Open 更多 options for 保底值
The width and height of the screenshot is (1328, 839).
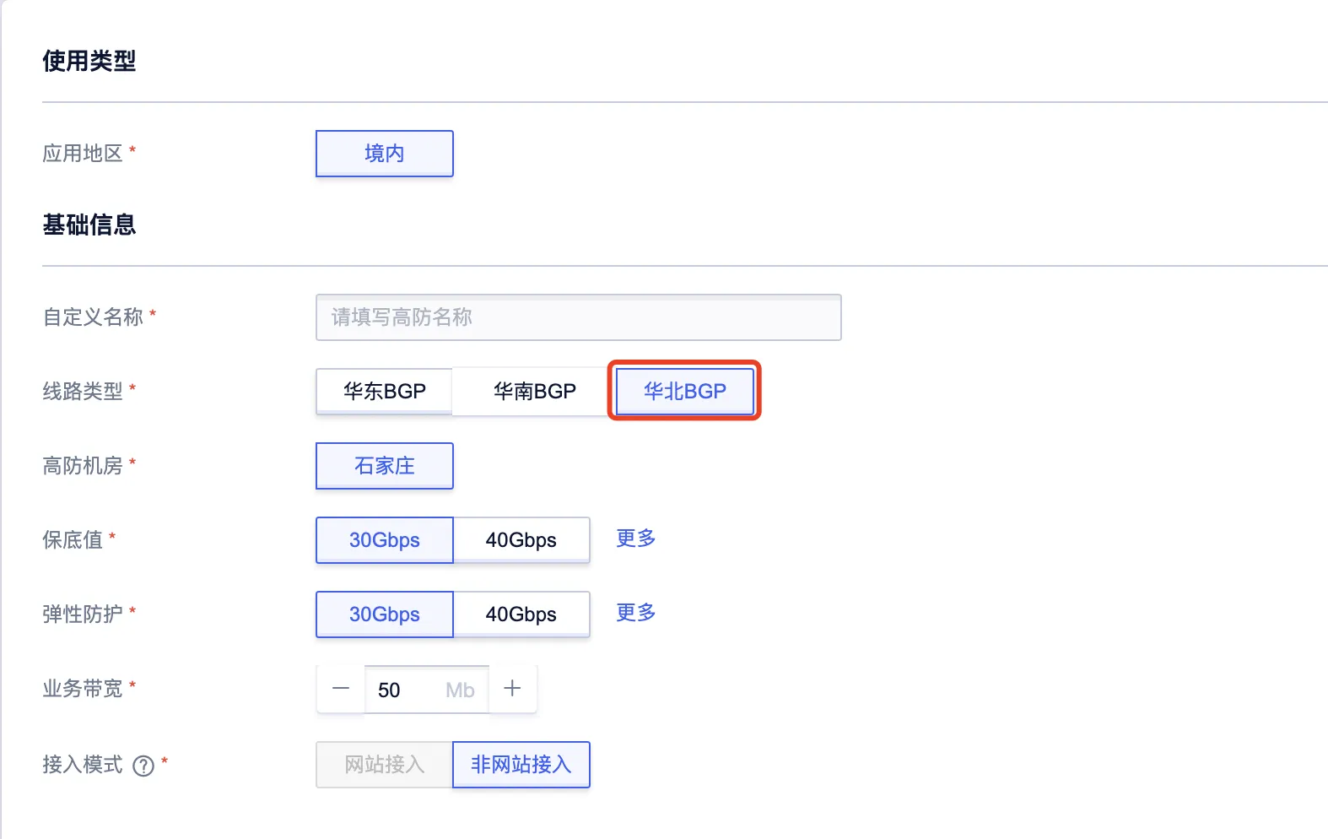point(636,539)
